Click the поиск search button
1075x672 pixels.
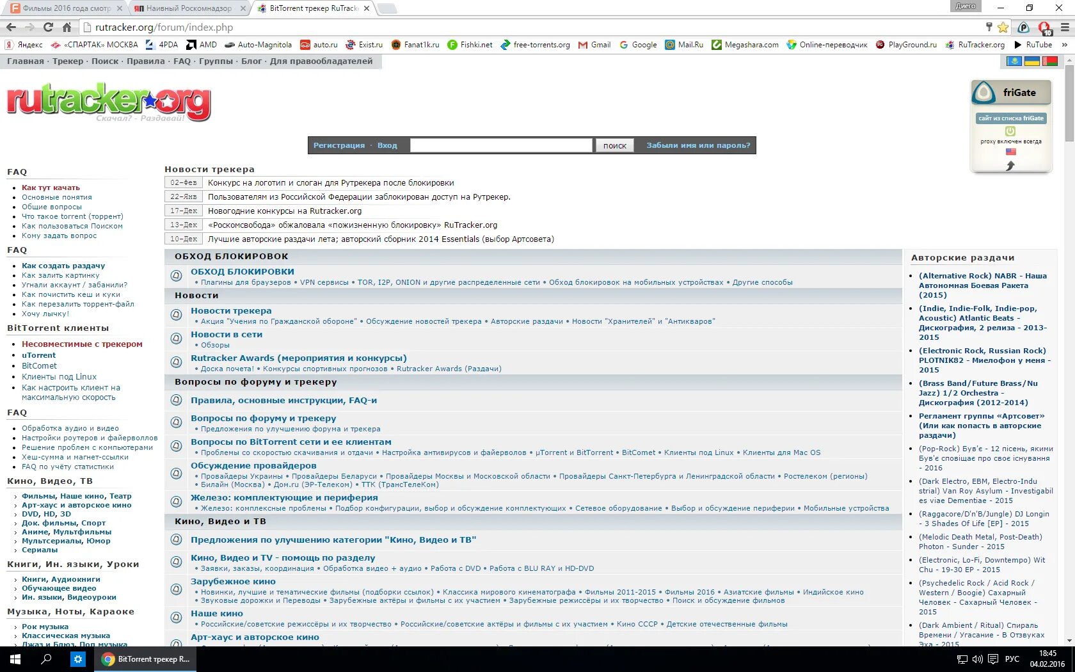[x=615, y=145]
